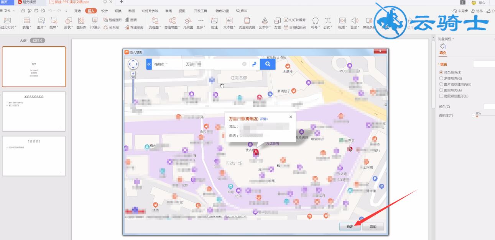Open the details link in the map popup
495x240 pixels.
(x=264, y=119)
